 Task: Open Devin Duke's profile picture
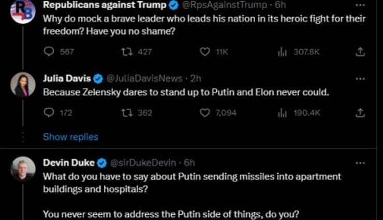[23, 169]
